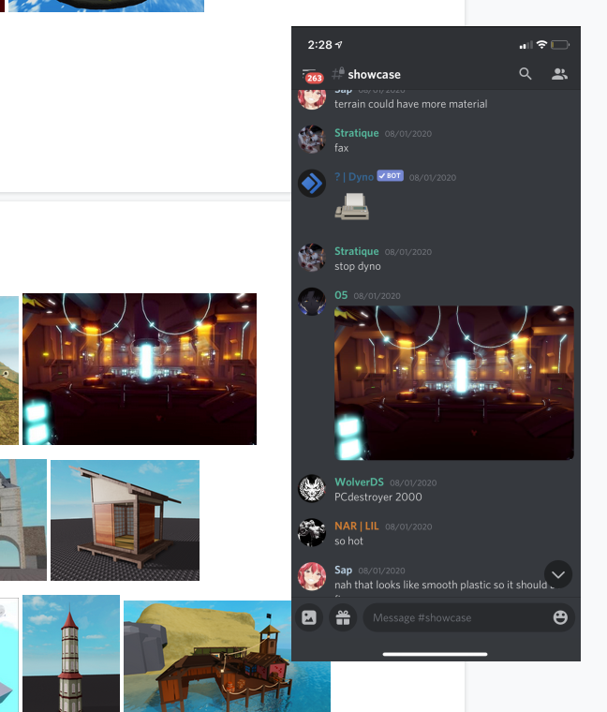The height and width of the screenshot is (712, 607).
Task: Tap Sap's avatar next to smooth plastic message
Action: point(312,577)
